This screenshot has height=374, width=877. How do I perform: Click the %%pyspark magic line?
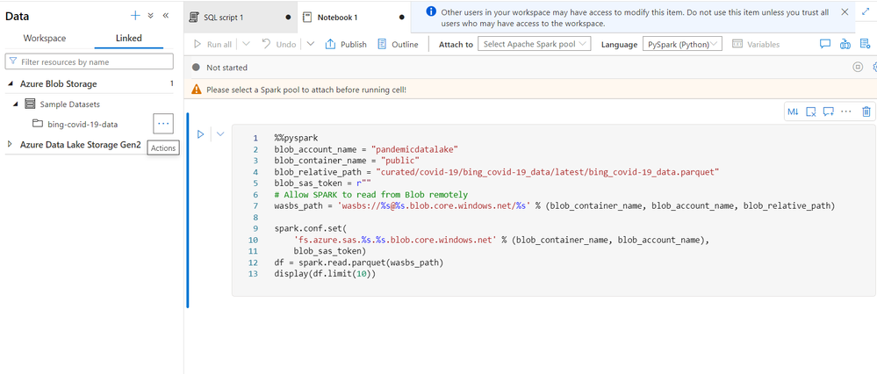point(296,138)
